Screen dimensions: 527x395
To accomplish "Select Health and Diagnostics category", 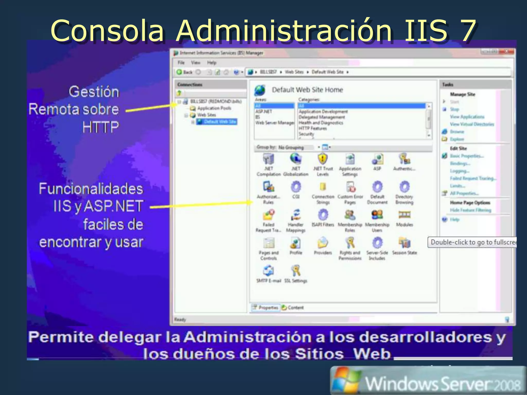I will (x=321, y=123).
